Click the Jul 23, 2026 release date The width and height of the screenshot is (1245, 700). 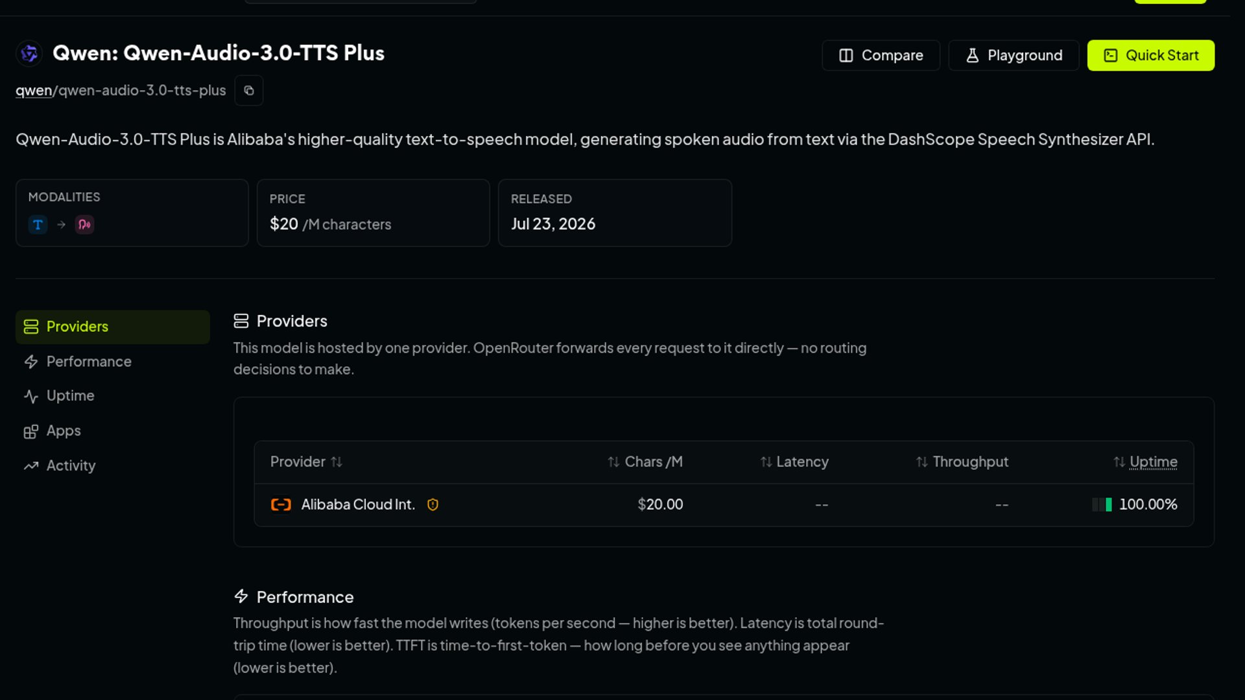(553, 224)
